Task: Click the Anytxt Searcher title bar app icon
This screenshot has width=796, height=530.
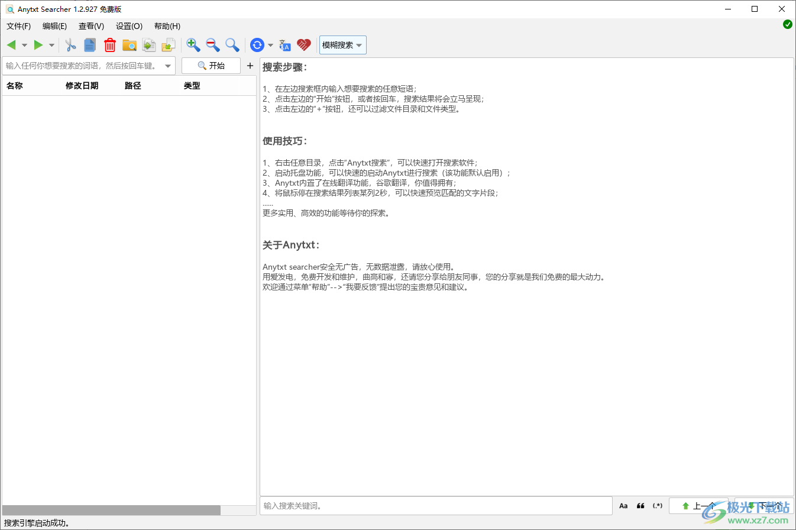Action: 9,9
